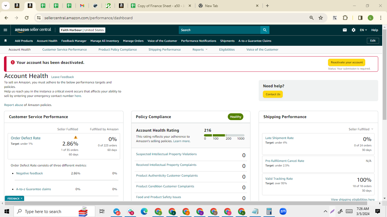
Task: Open Feedback Manager in the favorites bar
Action: 74,41
